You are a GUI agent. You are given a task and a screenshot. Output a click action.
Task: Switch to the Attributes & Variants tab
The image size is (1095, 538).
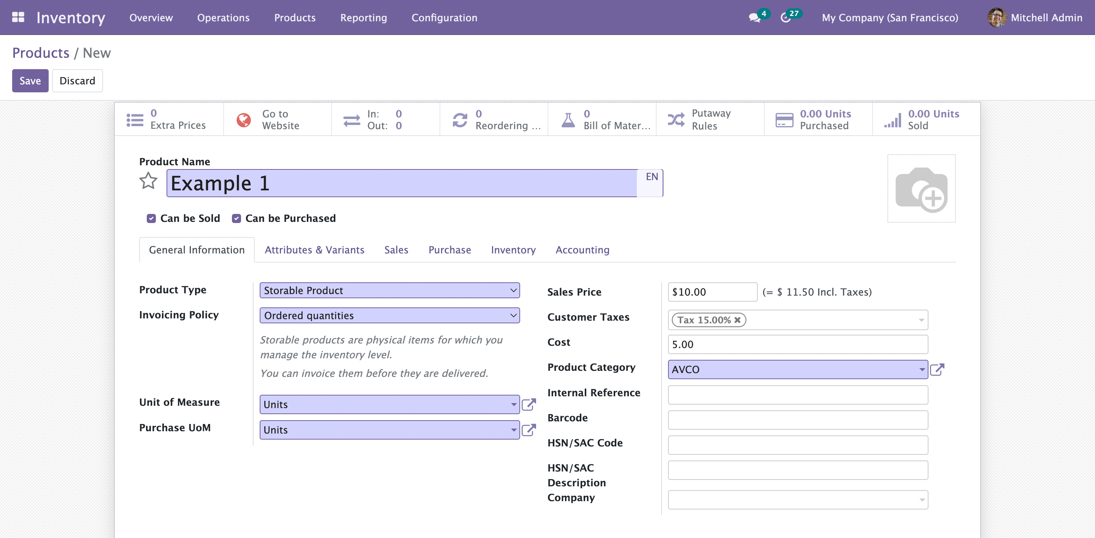coord(314,250)
